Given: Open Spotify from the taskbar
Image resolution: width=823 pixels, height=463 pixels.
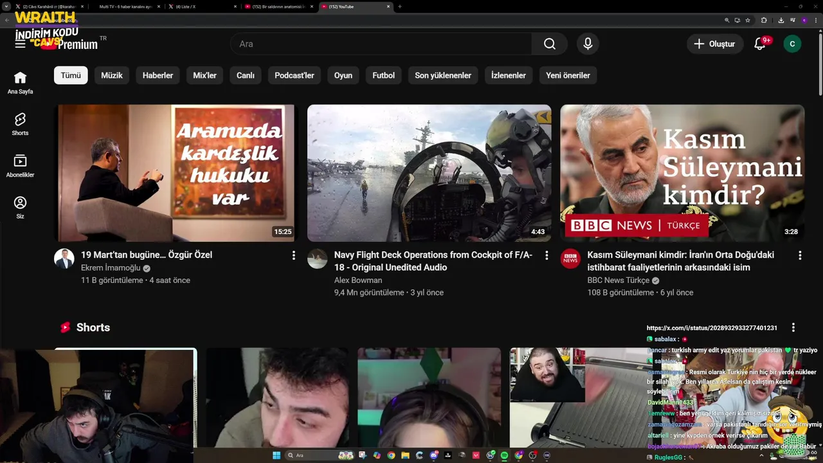Looking at the screenshot, I should coord(504,455).
